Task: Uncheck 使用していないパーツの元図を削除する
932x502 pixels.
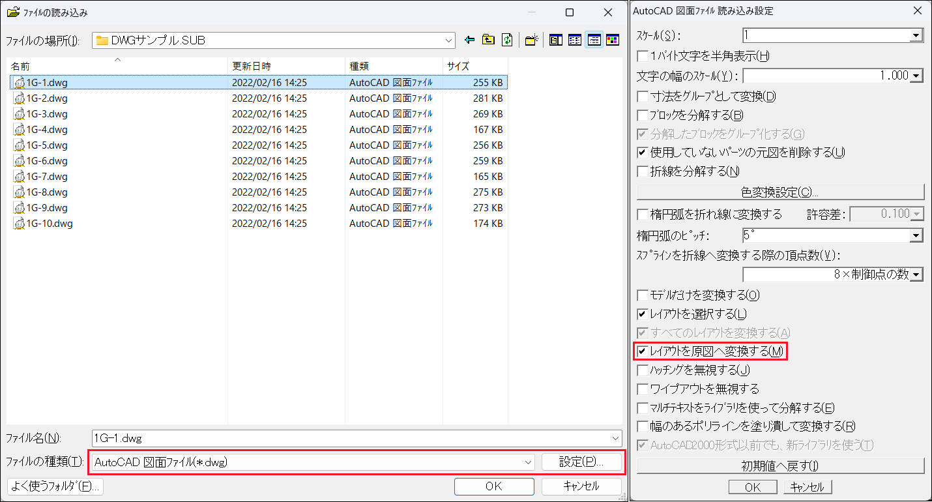Action: [x=643, y=153]
